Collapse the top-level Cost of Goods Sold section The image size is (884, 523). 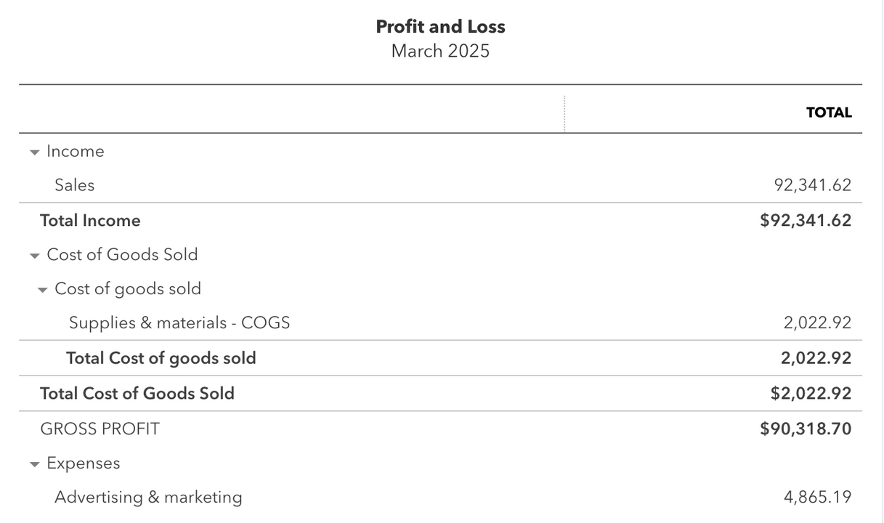pyautogui.click(x=34, y=256)
